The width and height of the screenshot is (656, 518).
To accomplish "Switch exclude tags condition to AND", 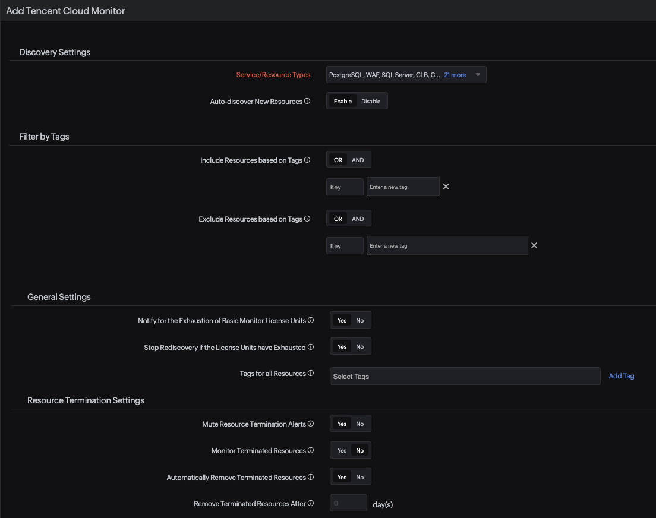I will click(x=357, y=218).
